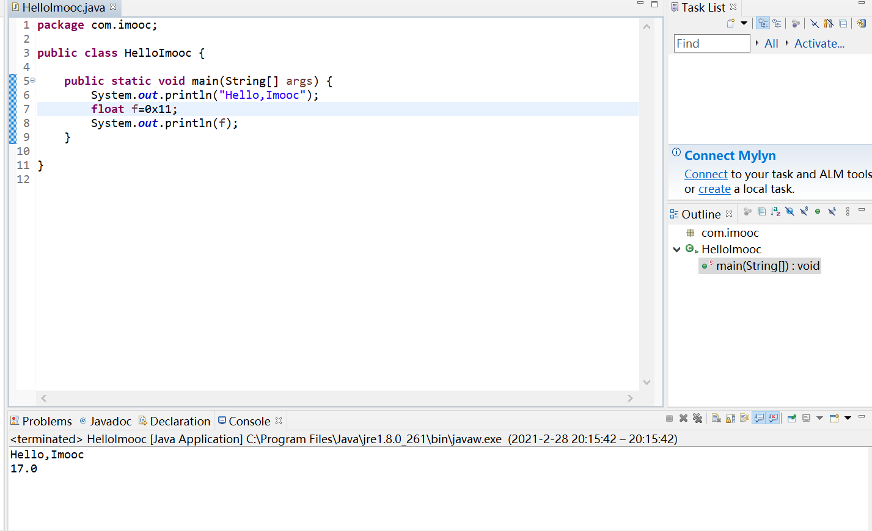Screen dimensions: 872x531
Task: Toggle Hide Local Types in Outline
Action: pos(832,212)
